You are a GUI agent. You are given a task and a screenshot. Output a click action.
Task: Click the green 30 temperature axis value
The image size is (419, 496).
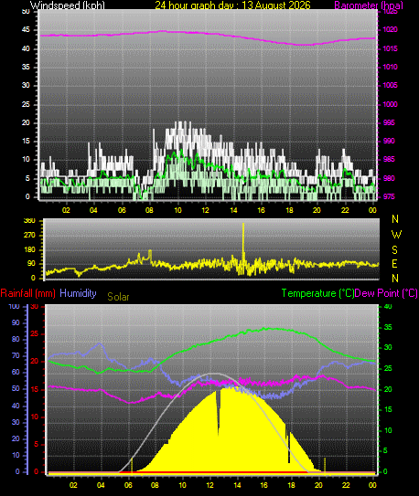[x=388, y=347]
